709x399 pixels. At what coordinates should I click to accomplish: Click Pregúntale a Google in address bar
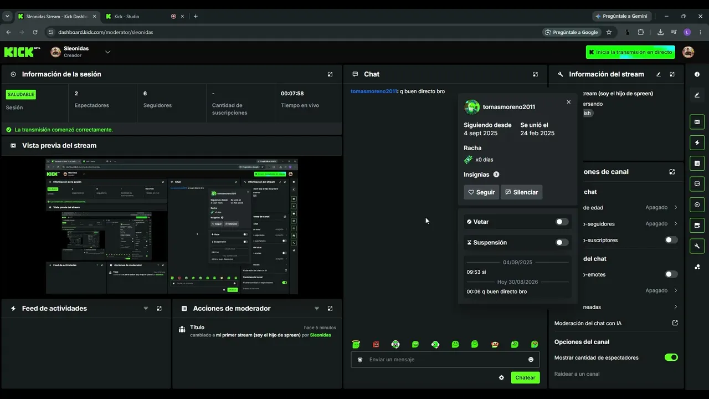[x=572, y=32]
